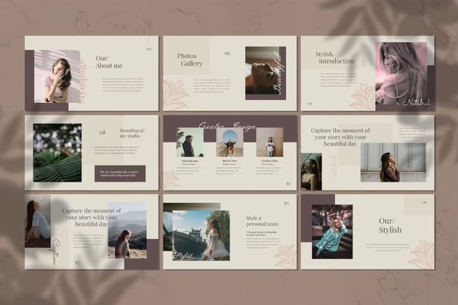Click the dark 'visual identity creative Studio' box
Screen dimensions: 458x305
[x=120, y=173]
